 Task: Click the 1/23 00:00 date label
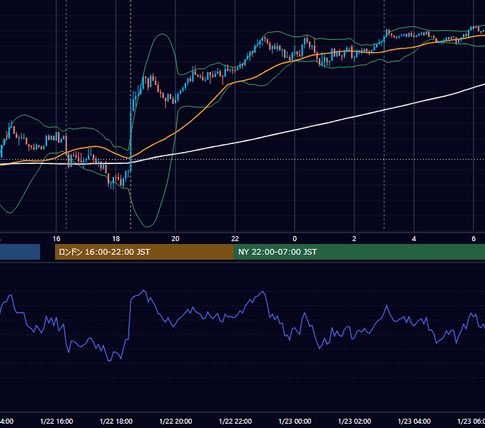click(295, 421)
